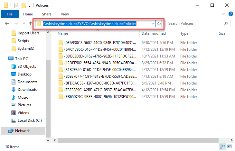This screenshot has width=235, height=151.
Task: Select folder {EB650C9C-9BFE-400C-9696-10123F5C90...
Action: click(100, 97)
